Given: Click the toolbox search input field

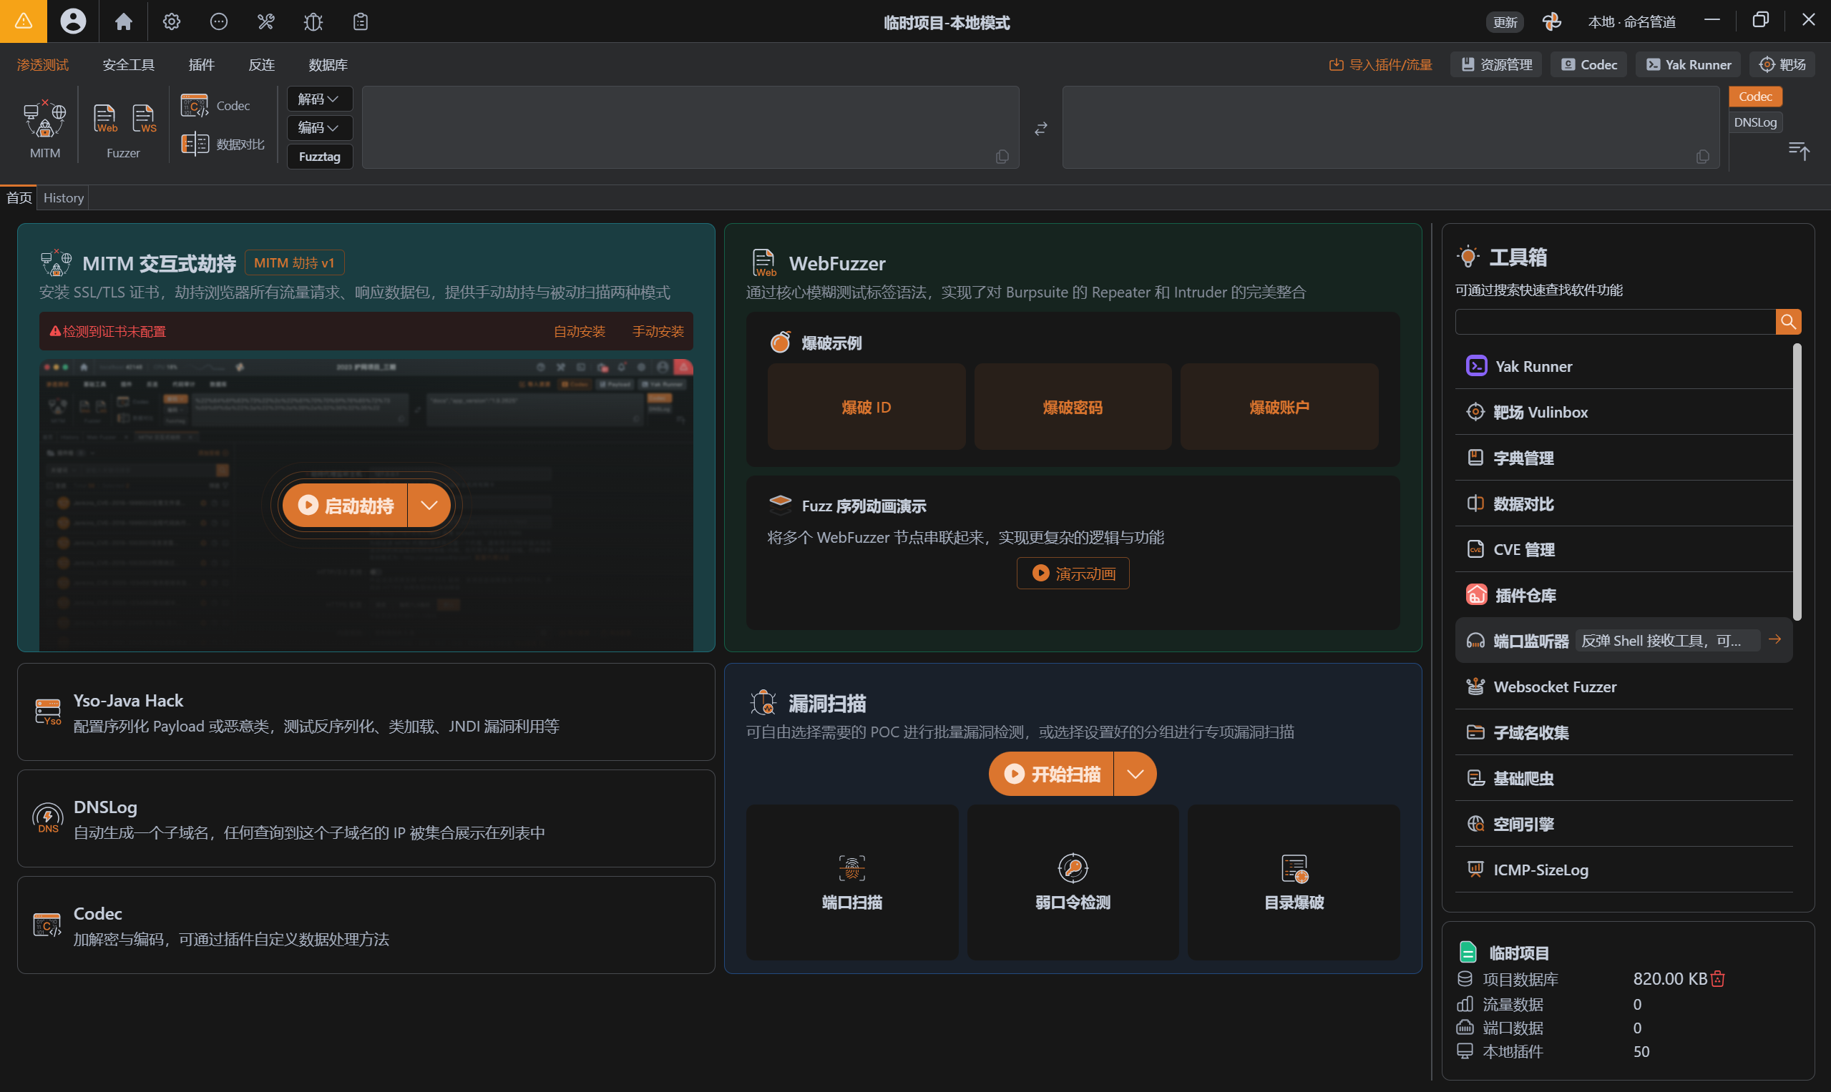Looking at the screenshot, I should click(x=1616, y=322).
